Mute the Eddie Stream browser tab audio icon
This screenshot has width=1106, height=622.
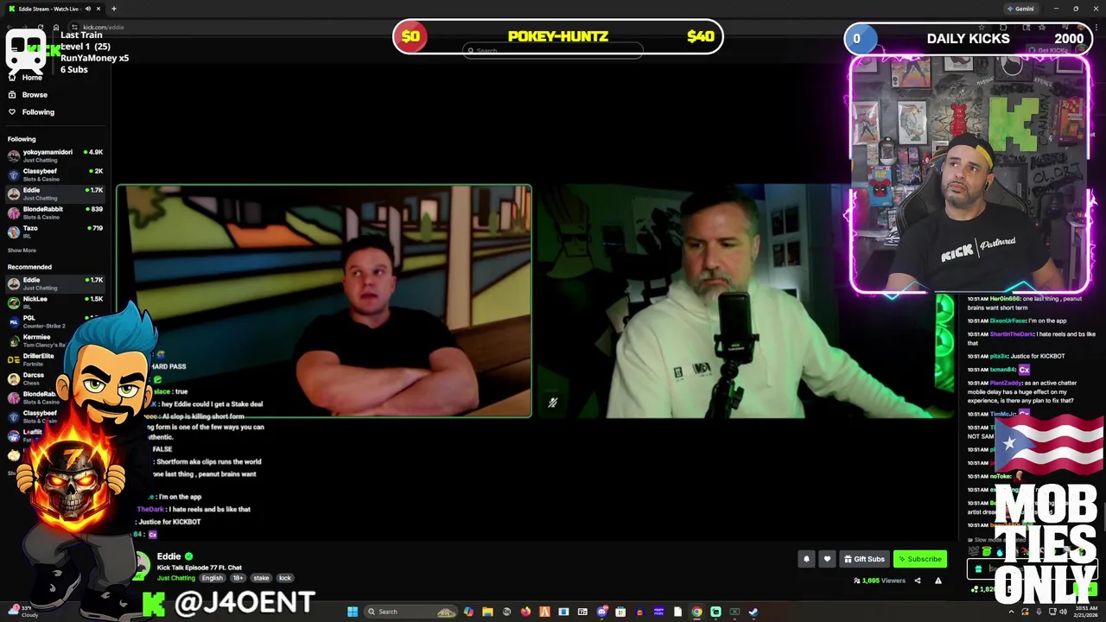pos(87,9)
